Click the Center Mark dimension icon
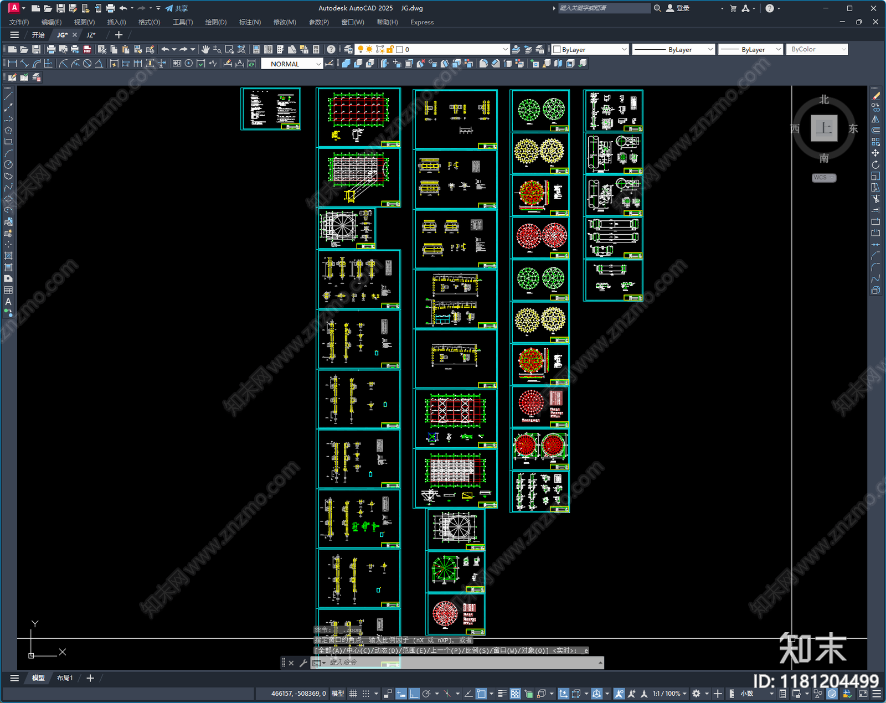Viewport: 886px width, 703px height. click(x=189, y=64)
